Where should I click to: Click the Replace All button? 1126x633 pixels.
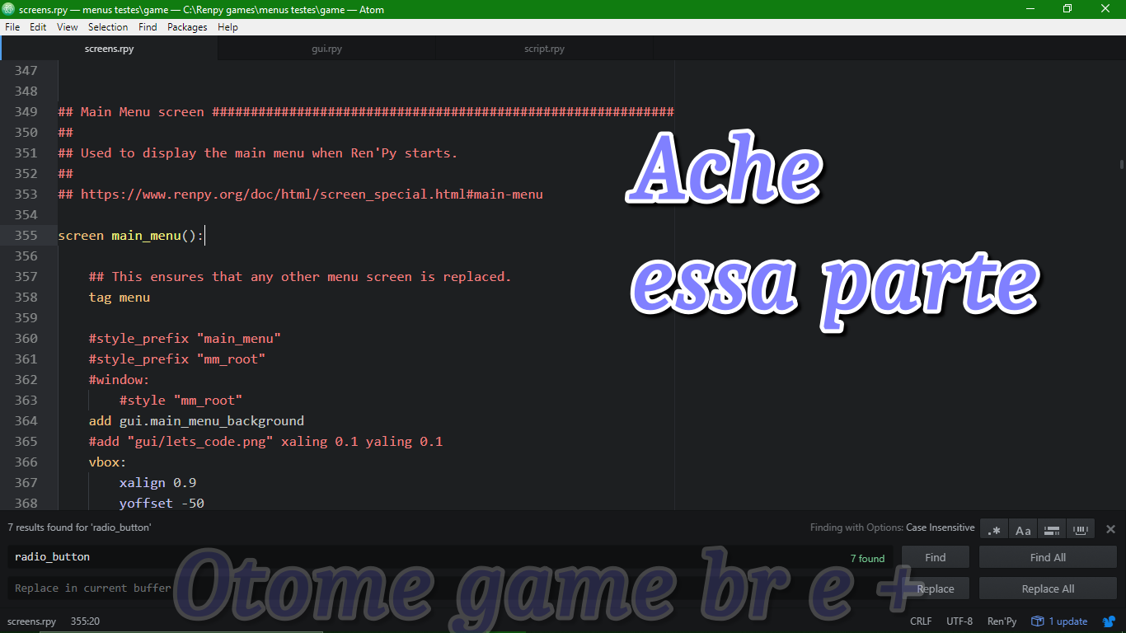point(1047,588)
